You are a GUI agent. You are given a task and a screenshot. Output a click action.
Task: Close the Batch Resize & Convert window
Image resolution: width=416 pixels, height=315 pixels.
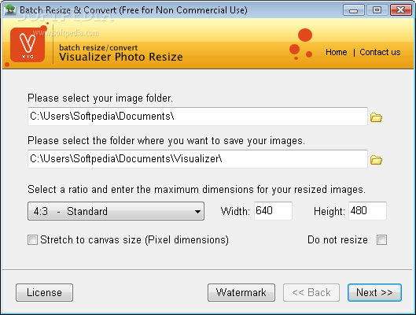pos(400,10)
